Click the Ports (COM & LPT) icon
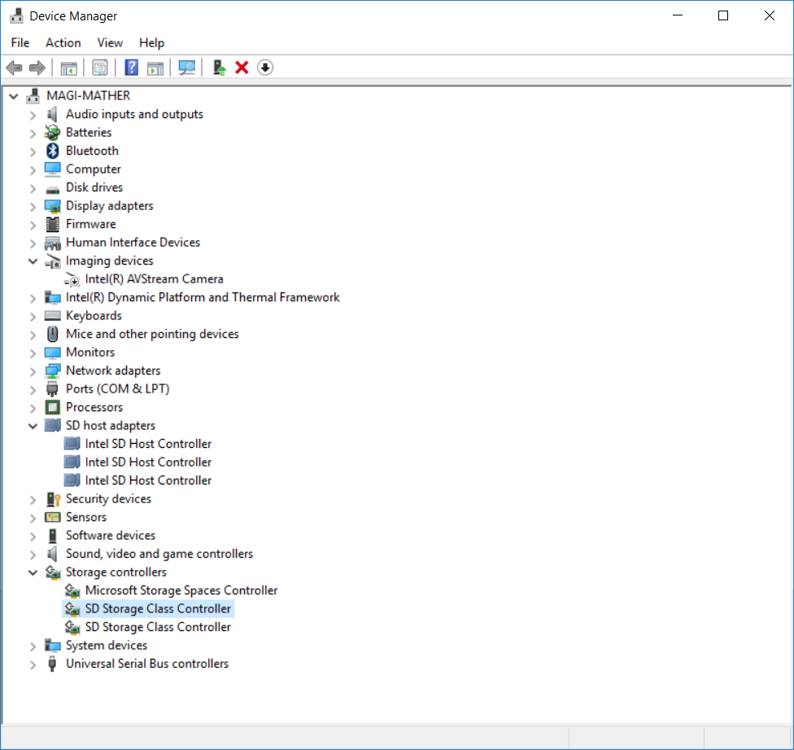794x750 pixels. tap(51, 388)
